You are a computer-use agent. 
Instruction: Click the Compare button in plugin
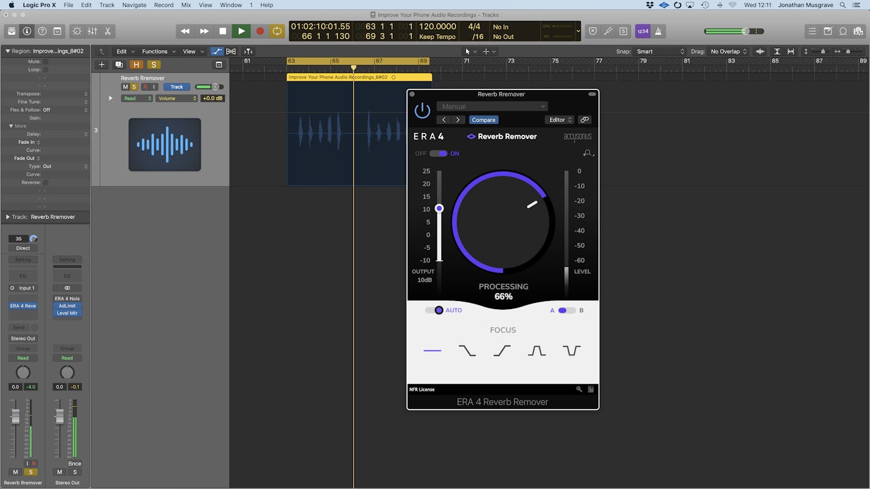pos(483,120)
